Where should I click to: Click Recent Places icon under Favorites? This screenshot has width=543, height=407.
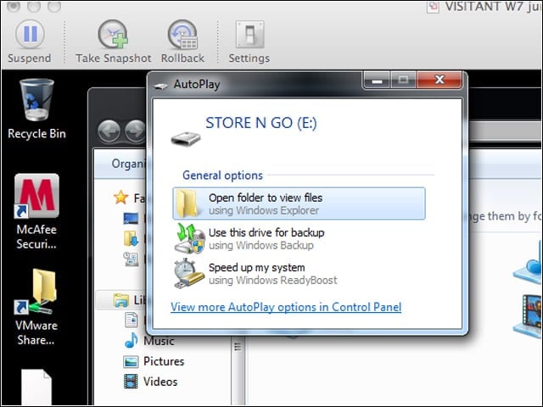pos(132,259)
